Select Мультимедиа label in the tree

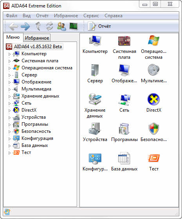(36, 89)
